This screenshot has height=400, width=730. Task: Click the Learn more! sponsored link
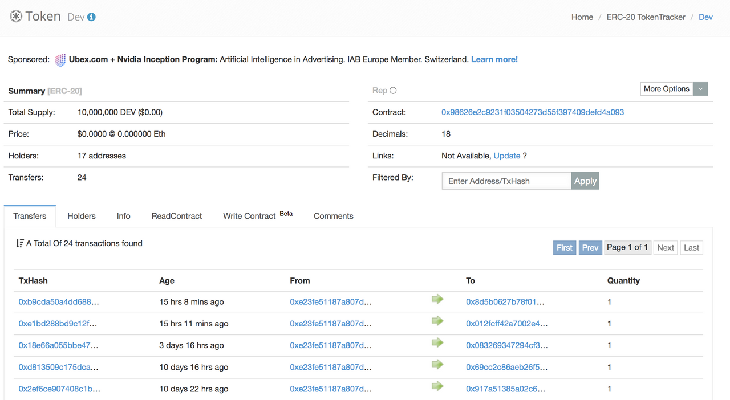pos(494,59)
